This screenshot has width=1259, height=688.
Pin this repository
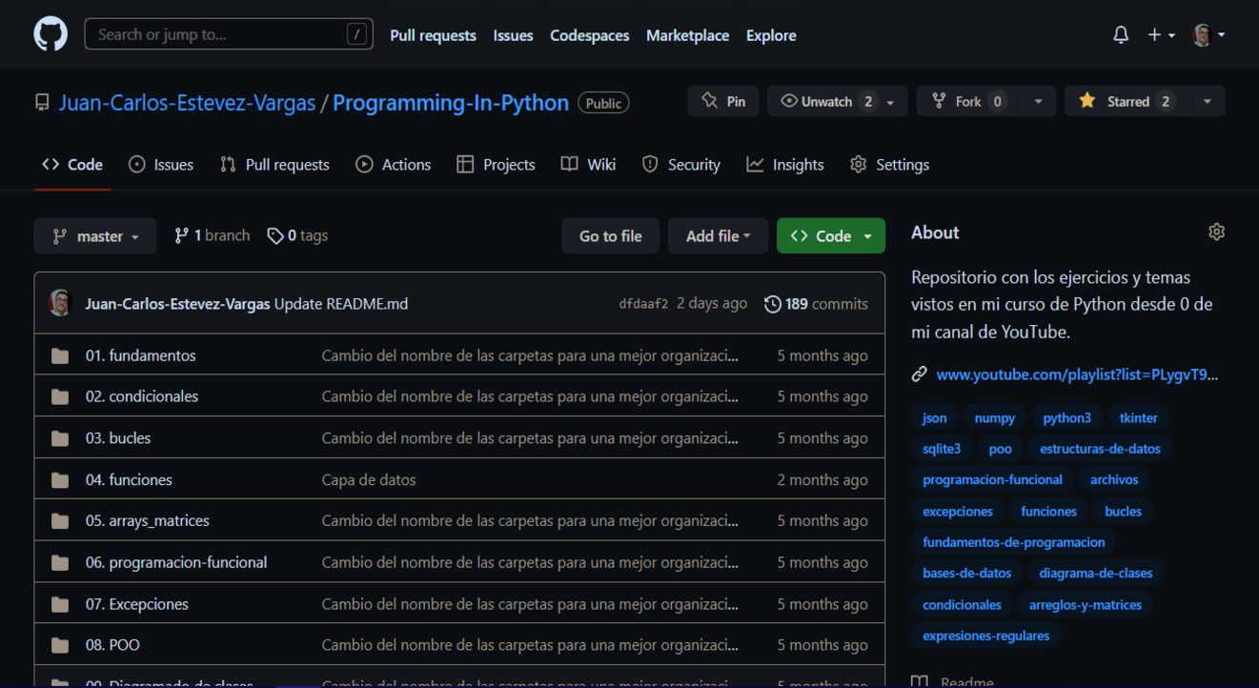pyautogui.click(x=723, y=101)
